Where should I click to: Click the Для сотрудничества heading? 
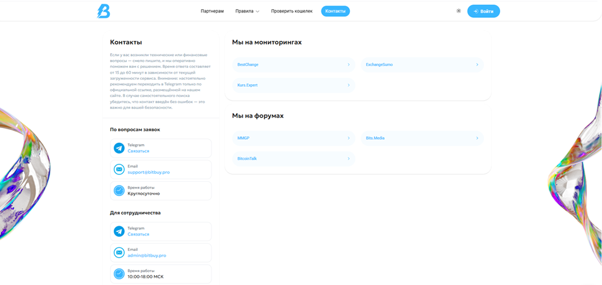[x=135, y=213]
